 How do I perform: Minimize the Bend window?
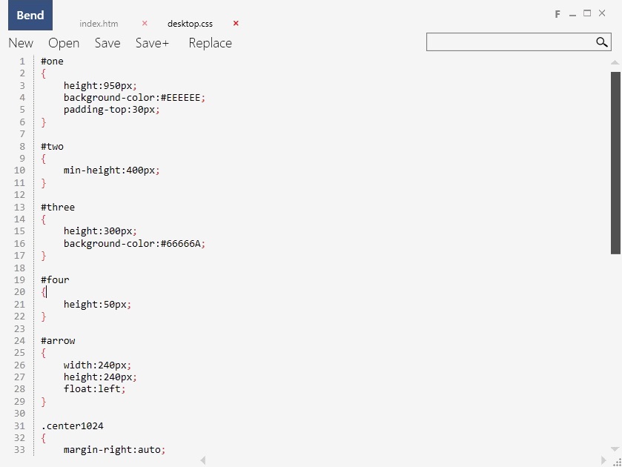[572, 14]
